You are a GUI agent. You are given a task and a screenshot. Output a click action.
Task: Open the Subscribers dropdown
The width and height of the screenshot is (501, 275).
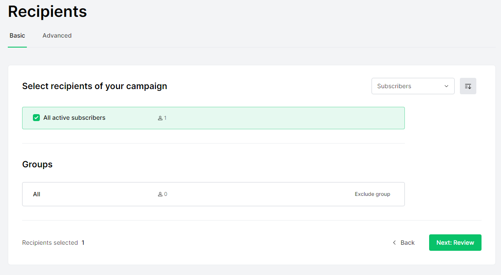click(x=413, y=86)
